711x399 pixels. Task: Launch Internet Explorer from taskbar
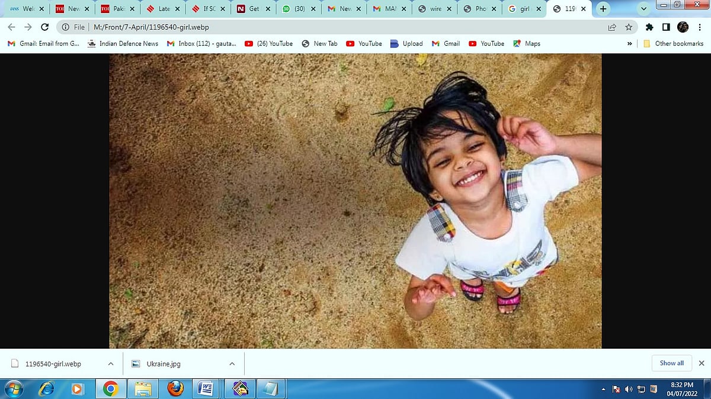click(x=46, y=389)
